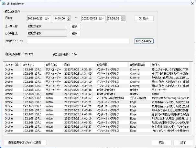Select the row dated 2023/05/23 14:46:27
The width and height of the screenshot is (196, 148).
(x=96, y=127)
